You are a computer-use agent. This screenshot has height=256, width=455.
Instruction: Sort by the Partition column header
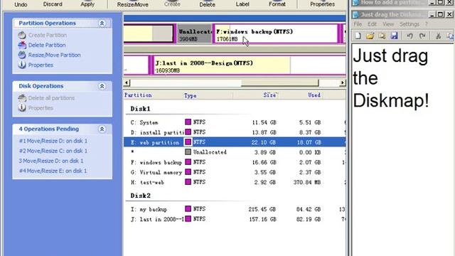pos(138,95)
